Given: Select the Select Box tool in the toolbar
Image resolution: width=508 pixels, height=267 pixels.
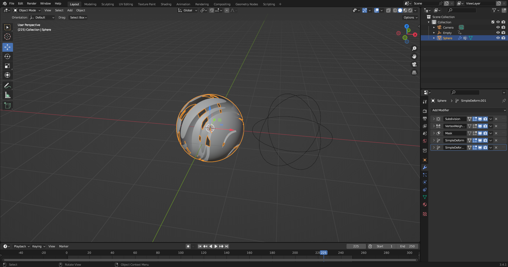Looking at the screenshot, I should click(7, 27).
